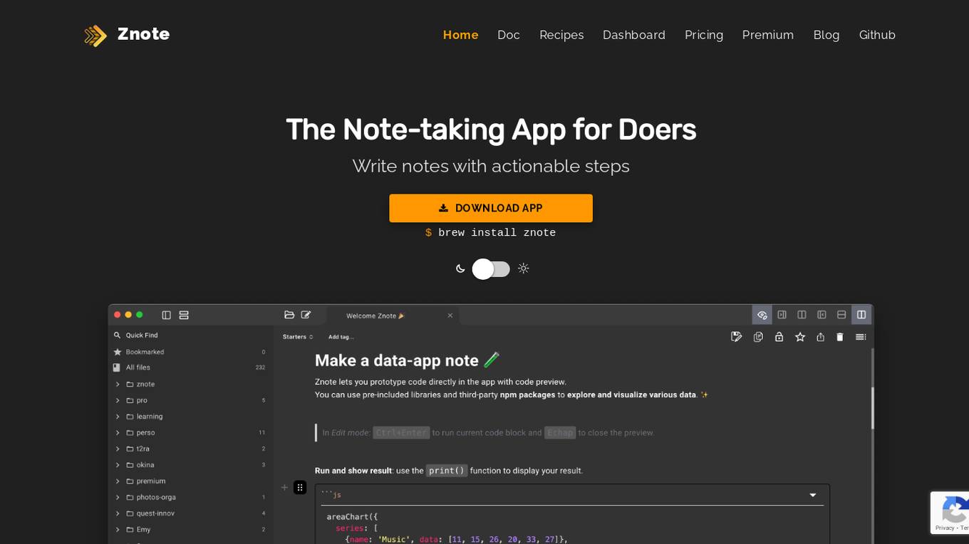Viewport: 969px width, 544px height.
Task: Toggle the note lock icon
Action: [x=779, y=337]
